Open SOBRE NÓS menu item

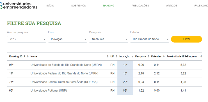pos(79,6)
